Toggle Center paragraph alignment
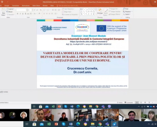The width and height of the screenshot is (157, 127). [x=47, y=14]
